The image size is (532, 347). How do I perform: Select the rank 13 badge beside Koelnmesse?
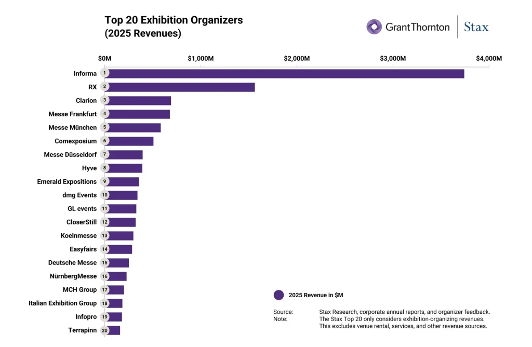click(x=104, y=236)
